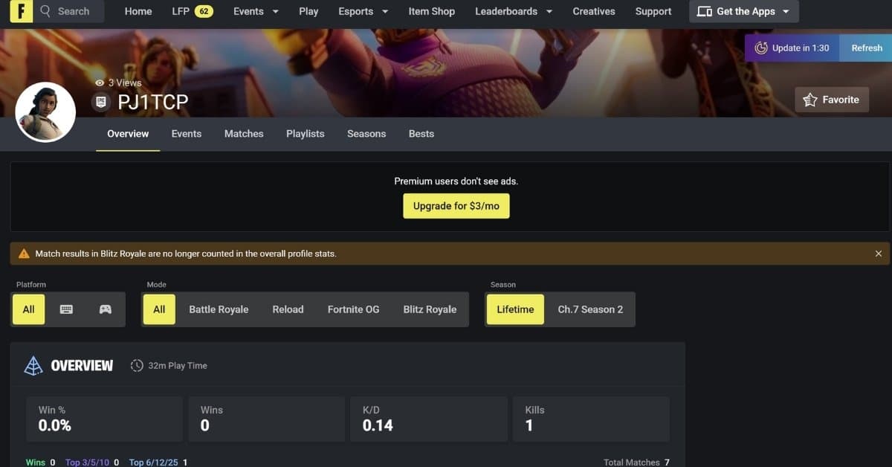Screen dimensions: 892x467
Task: Click the Overview pyramid icon
Action: tap(33, 365)
